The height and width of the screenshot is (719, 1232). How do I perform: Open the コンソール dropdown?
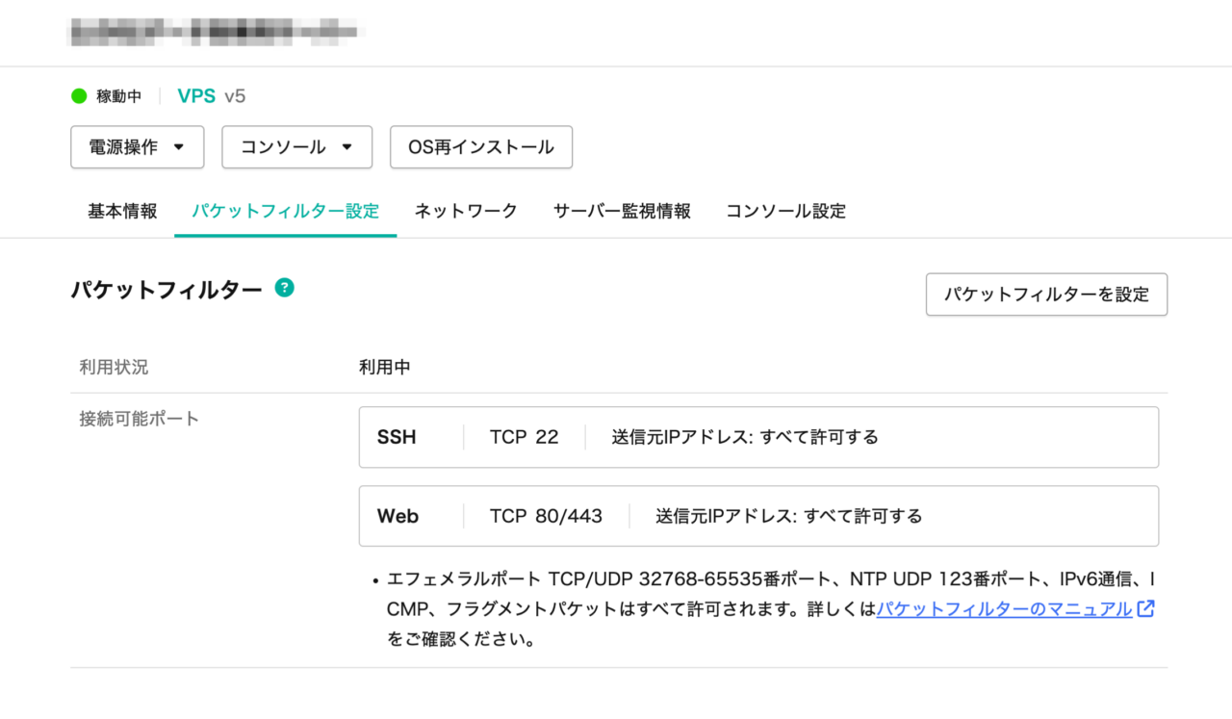(x=296, y=147)
